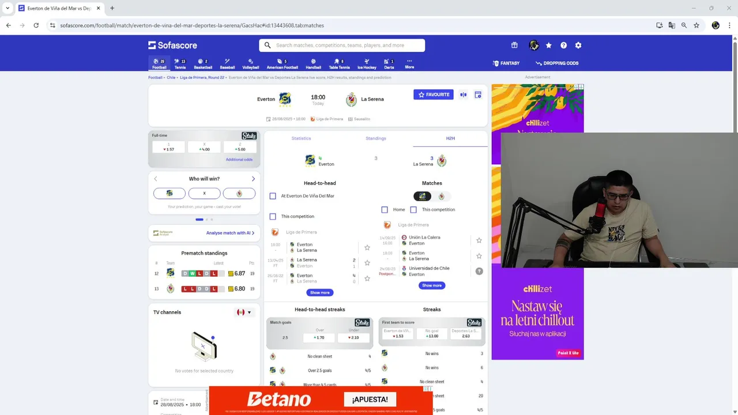Switch to the Standings tab
Viewport: 738px width, 415px height.
point(376,138)
